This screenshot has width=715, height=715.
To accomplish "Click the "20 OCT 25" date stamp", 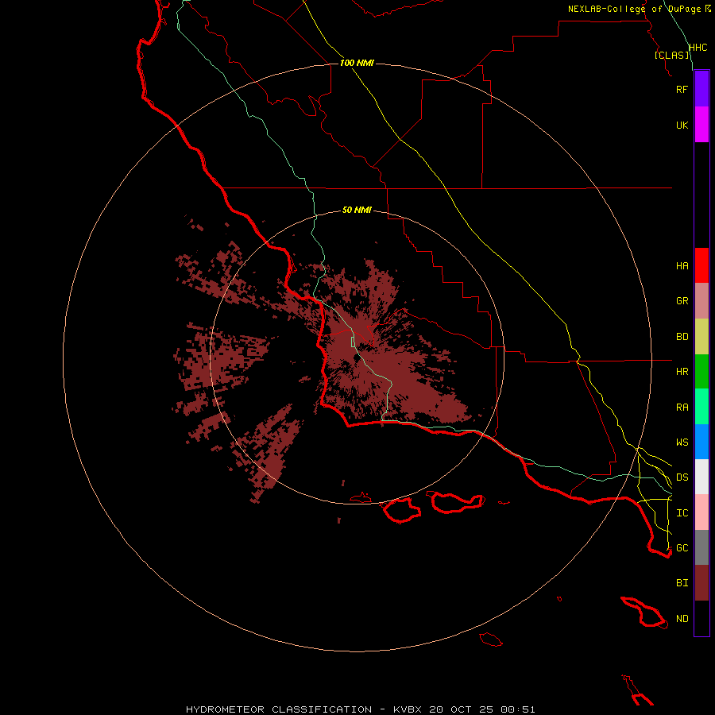I will pos(461,709).
